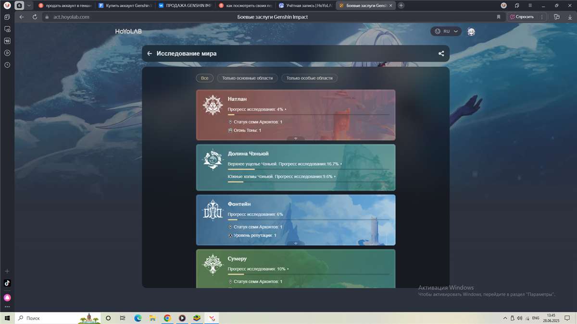Click Верхнее ущелье Чэньюй progress text
577x324 pixels.
(x=284, y=164)
